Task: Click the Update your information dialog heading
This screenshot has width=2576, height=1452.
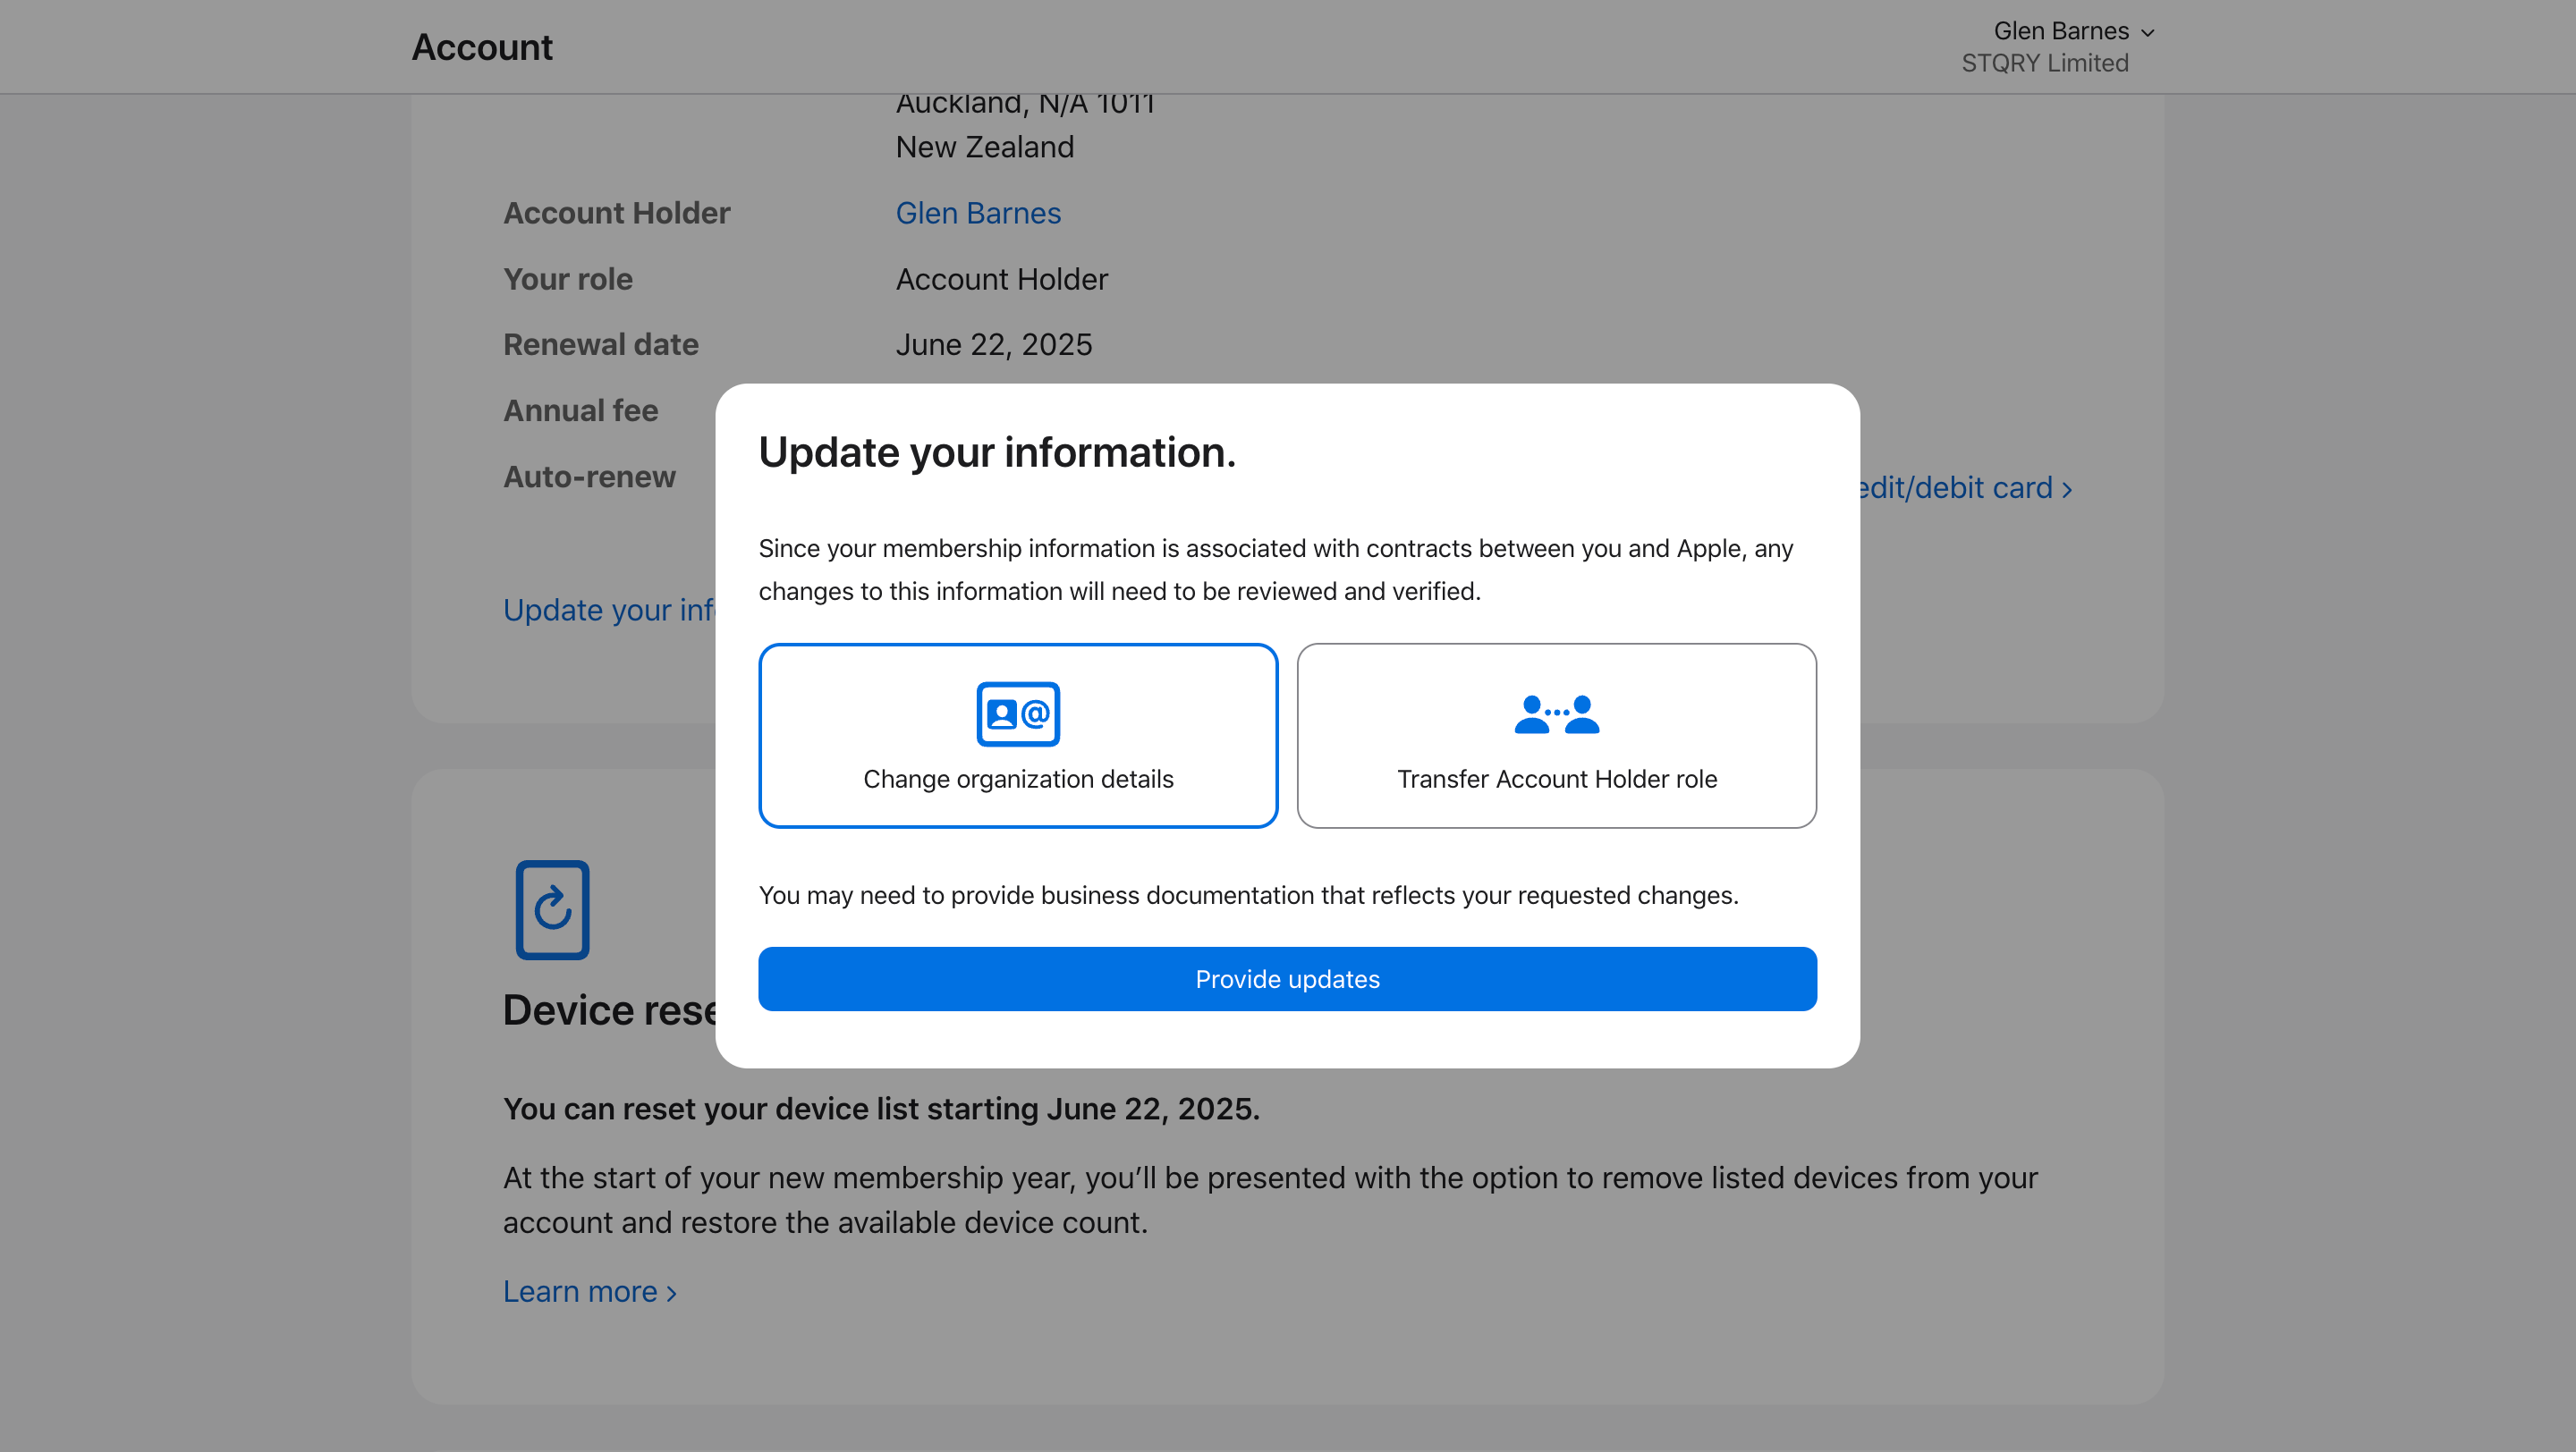Action: [996, 452]
